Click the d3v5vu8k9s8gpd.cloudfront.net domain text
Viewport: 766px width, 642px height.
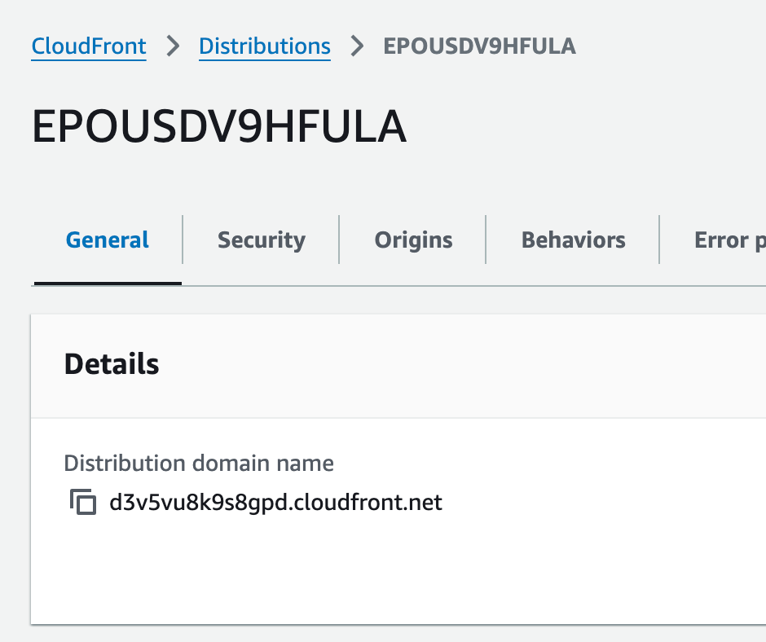(x=275, y=502)
